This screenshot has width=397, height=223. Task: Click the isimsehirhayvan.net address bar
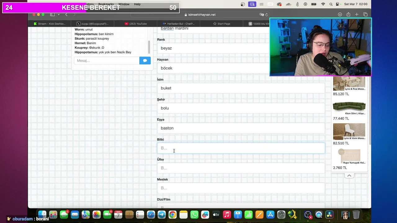click(x=200, y=15)
